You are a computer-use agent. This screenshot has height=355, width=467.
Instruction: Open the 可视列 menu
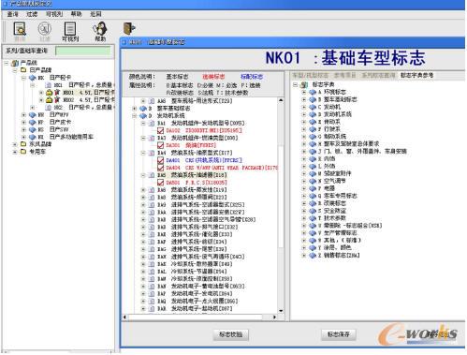tap(54, 14)
